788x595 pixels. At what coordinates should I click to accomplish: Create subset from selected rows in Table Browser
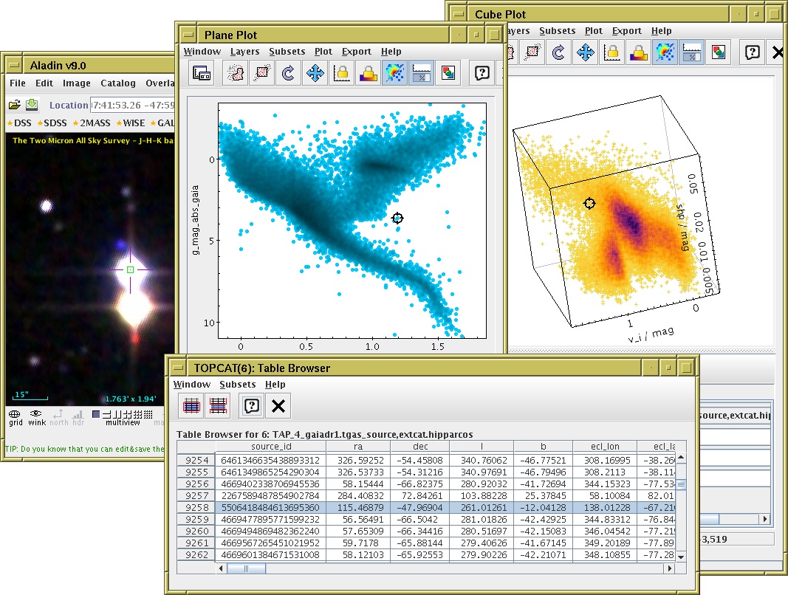191,405
